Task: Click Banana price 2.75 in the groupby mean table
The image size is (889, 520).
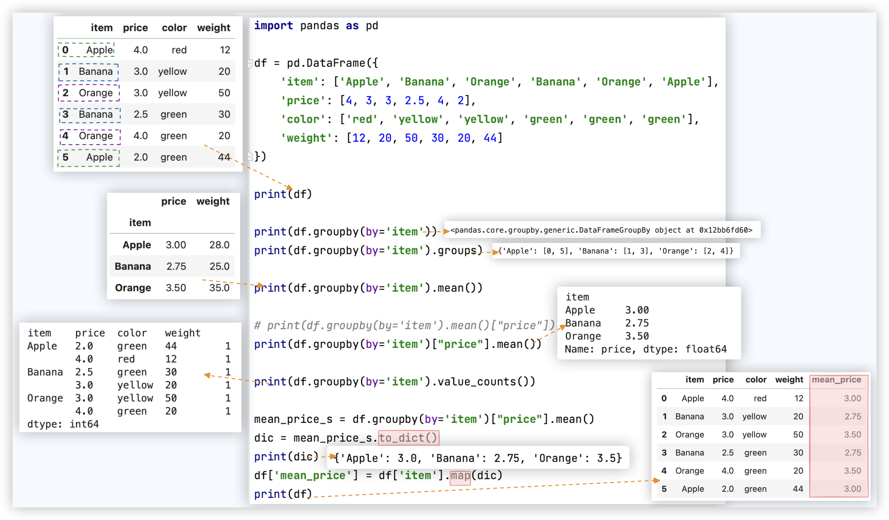Action: click(x=176, y=266)
